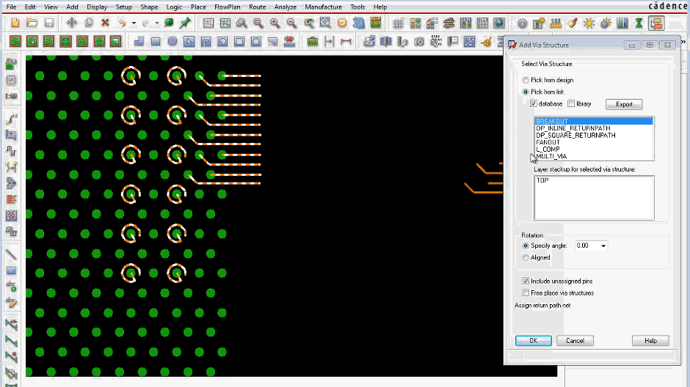Image resolution: width=690 pixels, height=387 pixels.
Task: Open the Manufacture menu
Action: tap(324, 7)
